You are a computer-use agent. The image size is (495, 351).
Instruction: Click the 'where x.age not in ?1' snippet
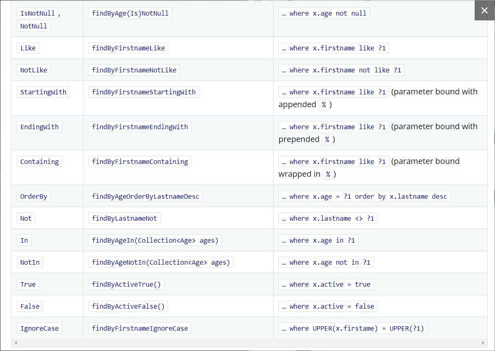coord(326,262)
